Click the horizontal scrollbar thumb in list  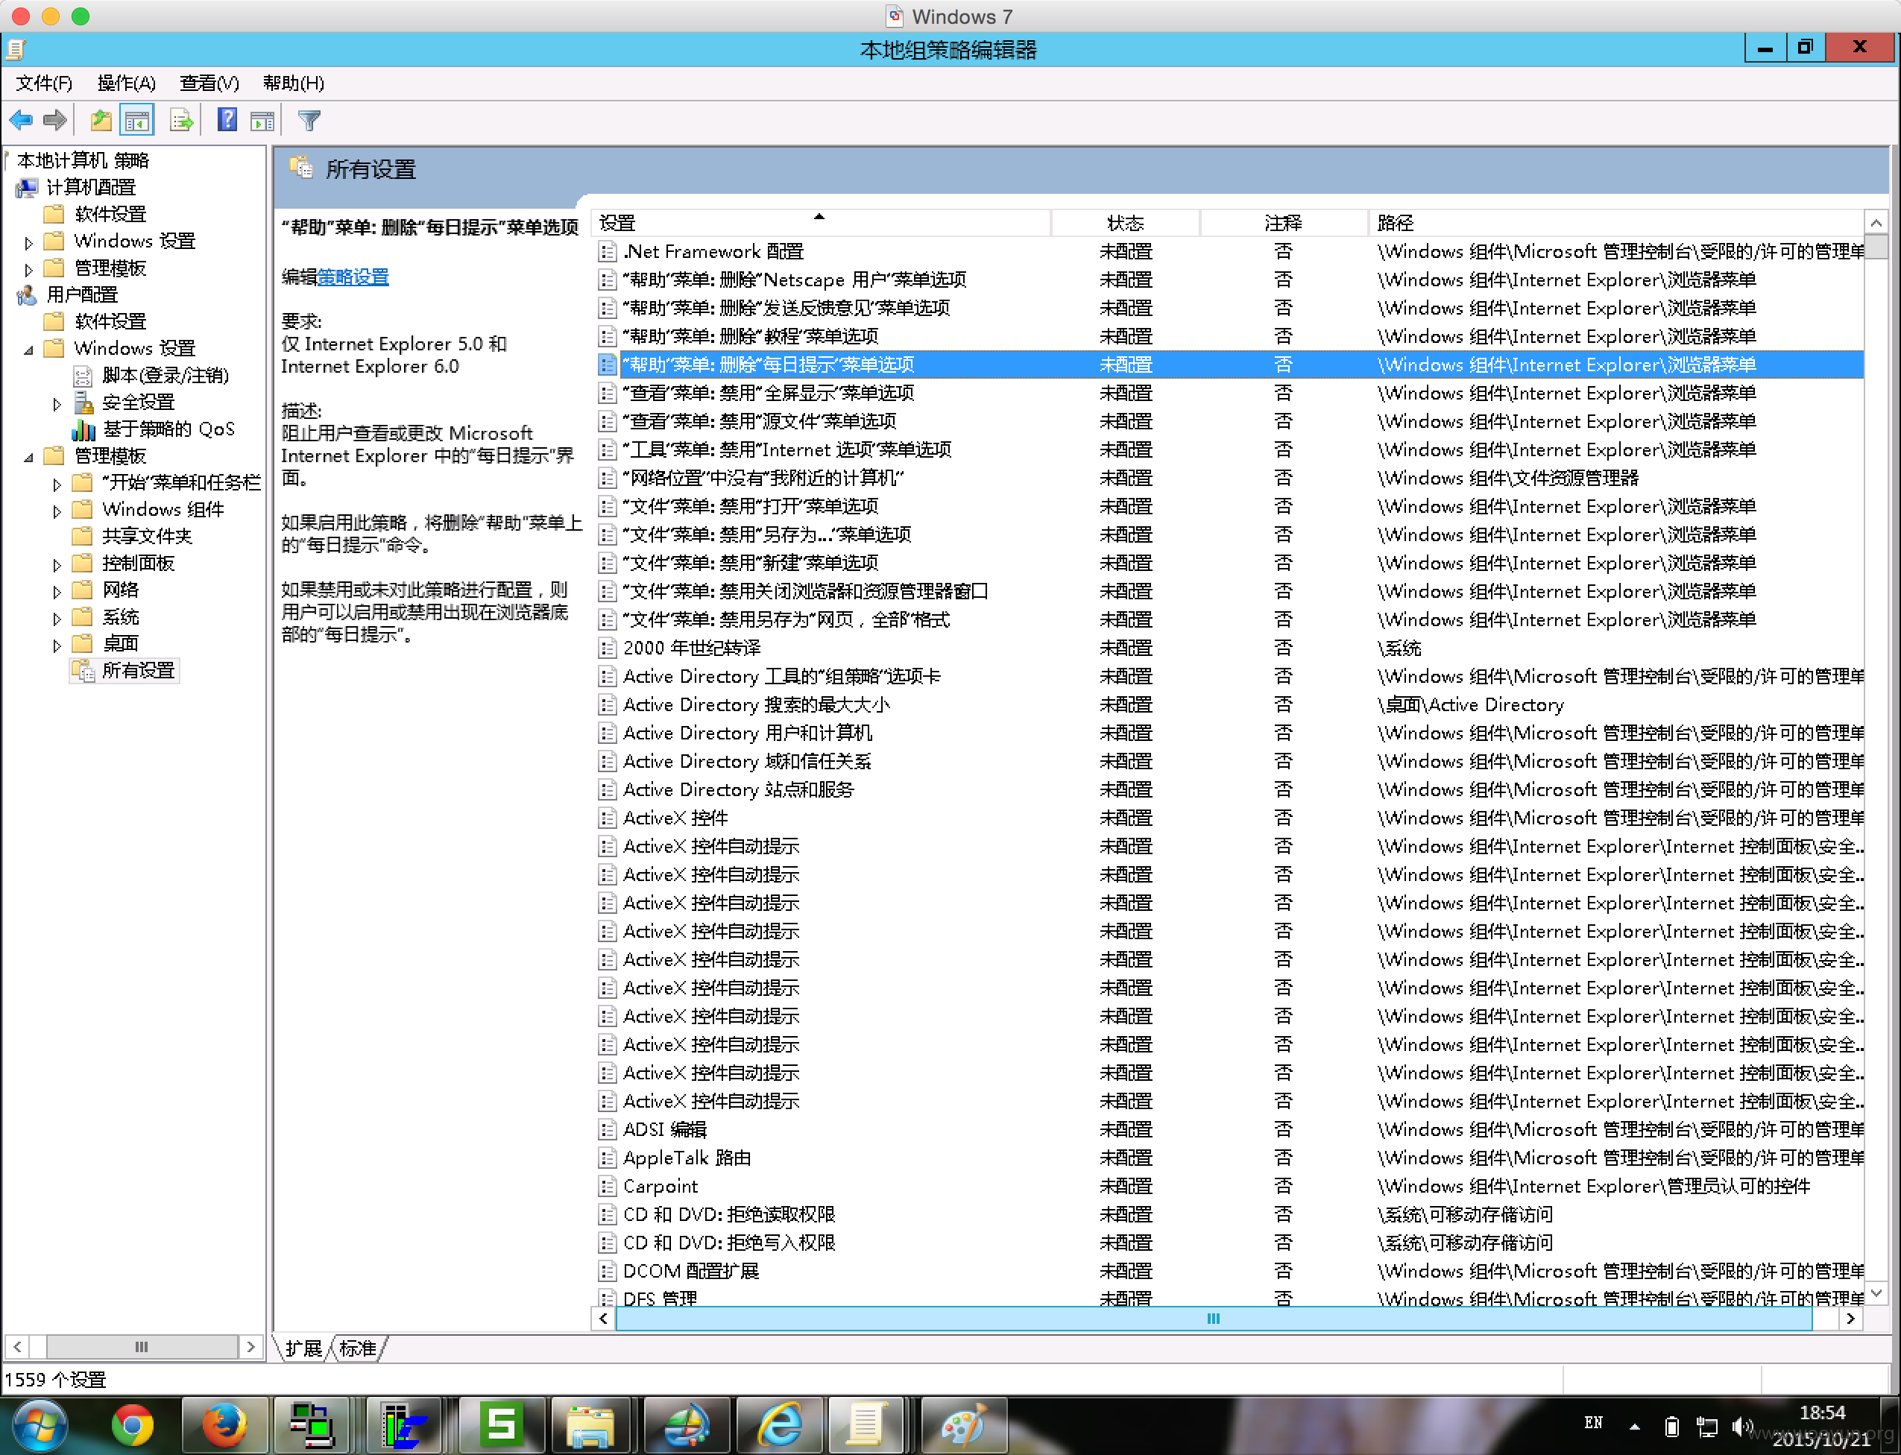[1214, 1318]
